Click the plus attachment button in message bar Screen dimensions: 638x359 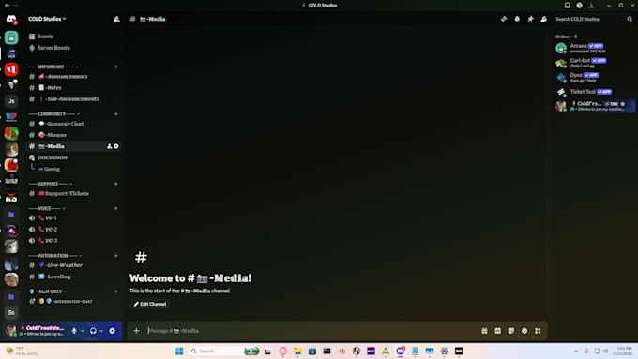[x=136, y=331]
